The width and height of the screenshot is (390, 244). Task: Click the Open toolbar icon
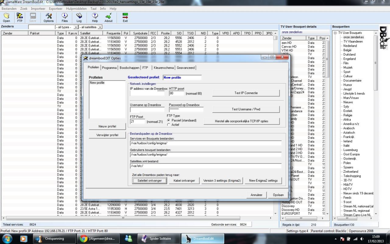pyautogui.click(x=6, y=17)
